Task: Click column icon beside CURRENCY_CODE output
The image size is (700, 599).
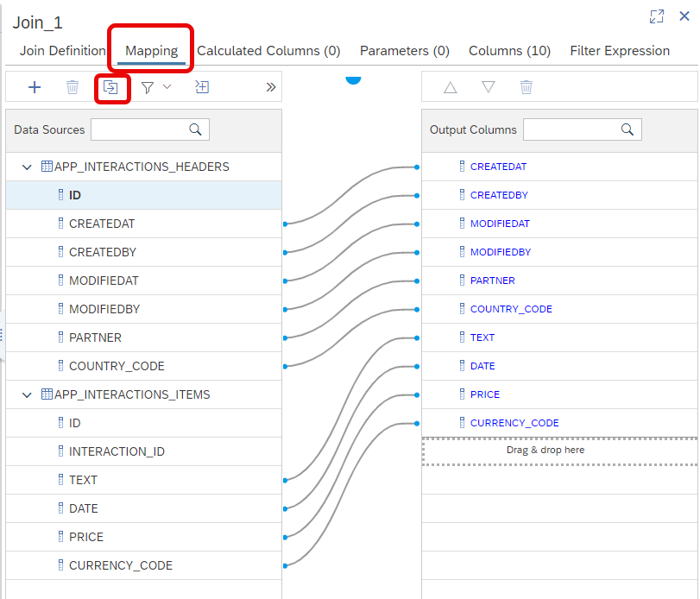Action: (x=462, y=423)
